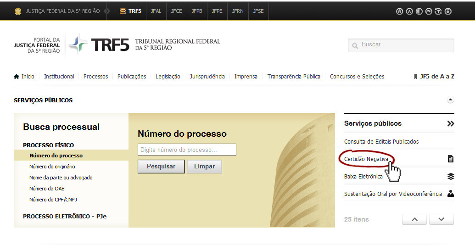Collapse the Serviços Públicos section
The height and width of the screenshot is (245, 475).
[451, 100]
